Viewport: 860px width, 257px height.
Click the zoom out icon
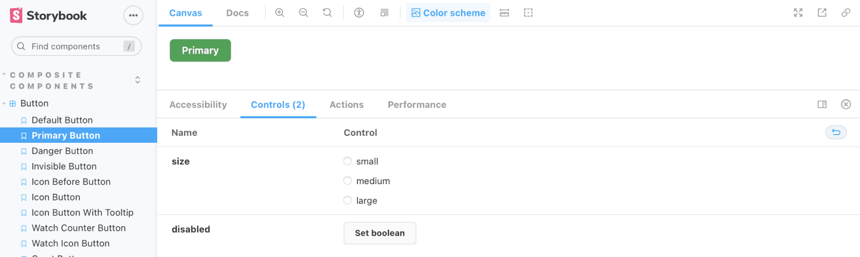(x=304, y=13)
